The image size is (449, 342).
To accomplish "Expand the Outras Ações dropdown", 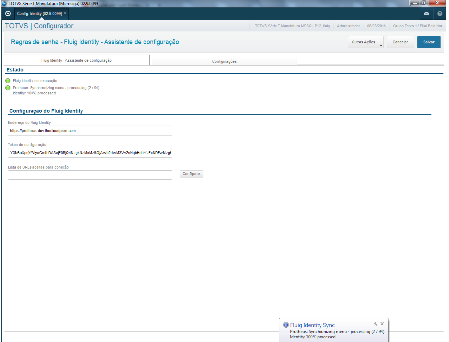I will tap(365, 42).
